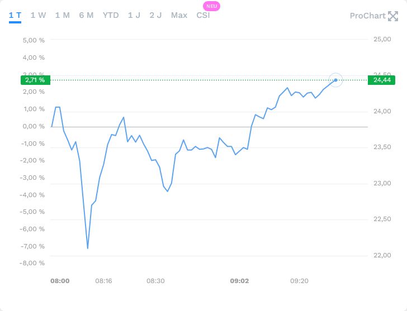Open the ProChart link

pyautogui.click(x=367, y=16)
